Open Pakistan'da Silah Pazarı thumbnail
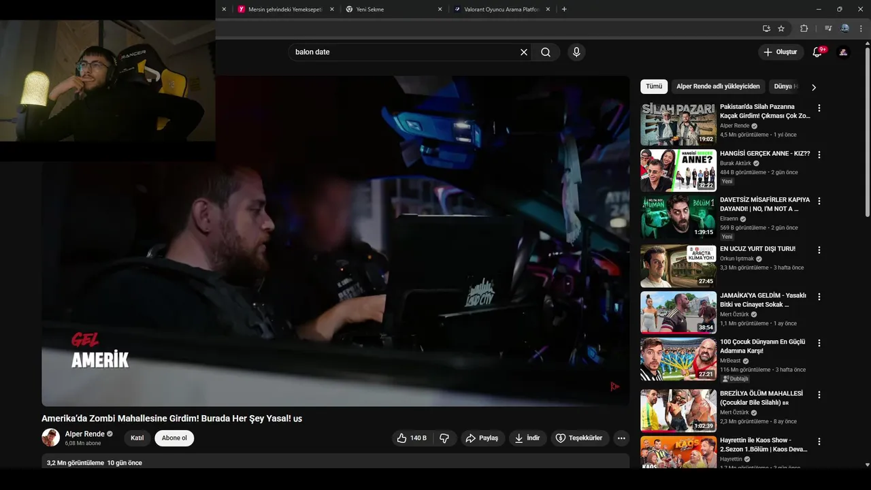871x490 pixels. [x=678, y=125]
